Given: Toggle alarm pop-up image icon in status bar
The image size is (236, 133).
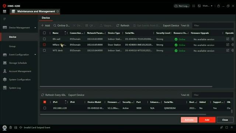Looking at the screenshot, I should (x=15, y=127).
